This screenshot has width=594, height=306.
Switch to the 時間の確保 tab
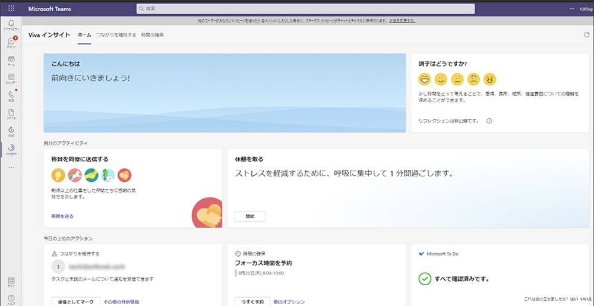click(x=152, y=35)
